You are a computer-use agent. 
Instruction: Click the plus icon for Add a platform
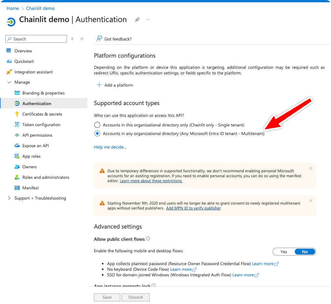click(99, 85)
